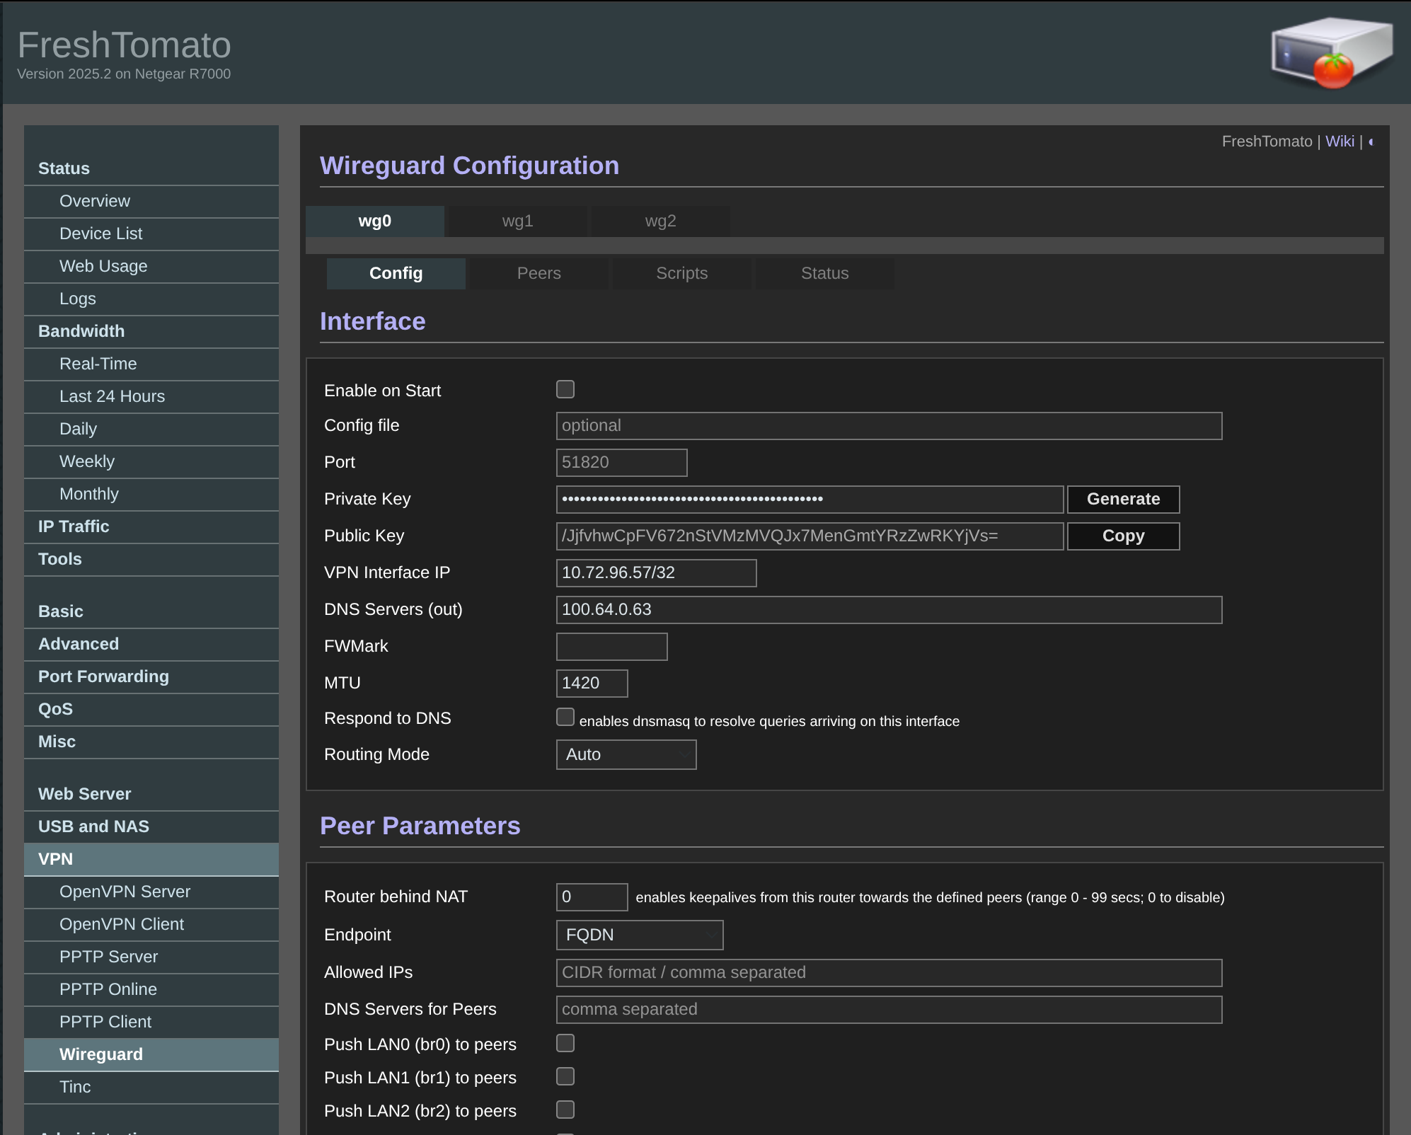Open the Scripts sub-tab
Image resolution: width=1411 pixels, height=1135 pixels.
tap(682, 274)
